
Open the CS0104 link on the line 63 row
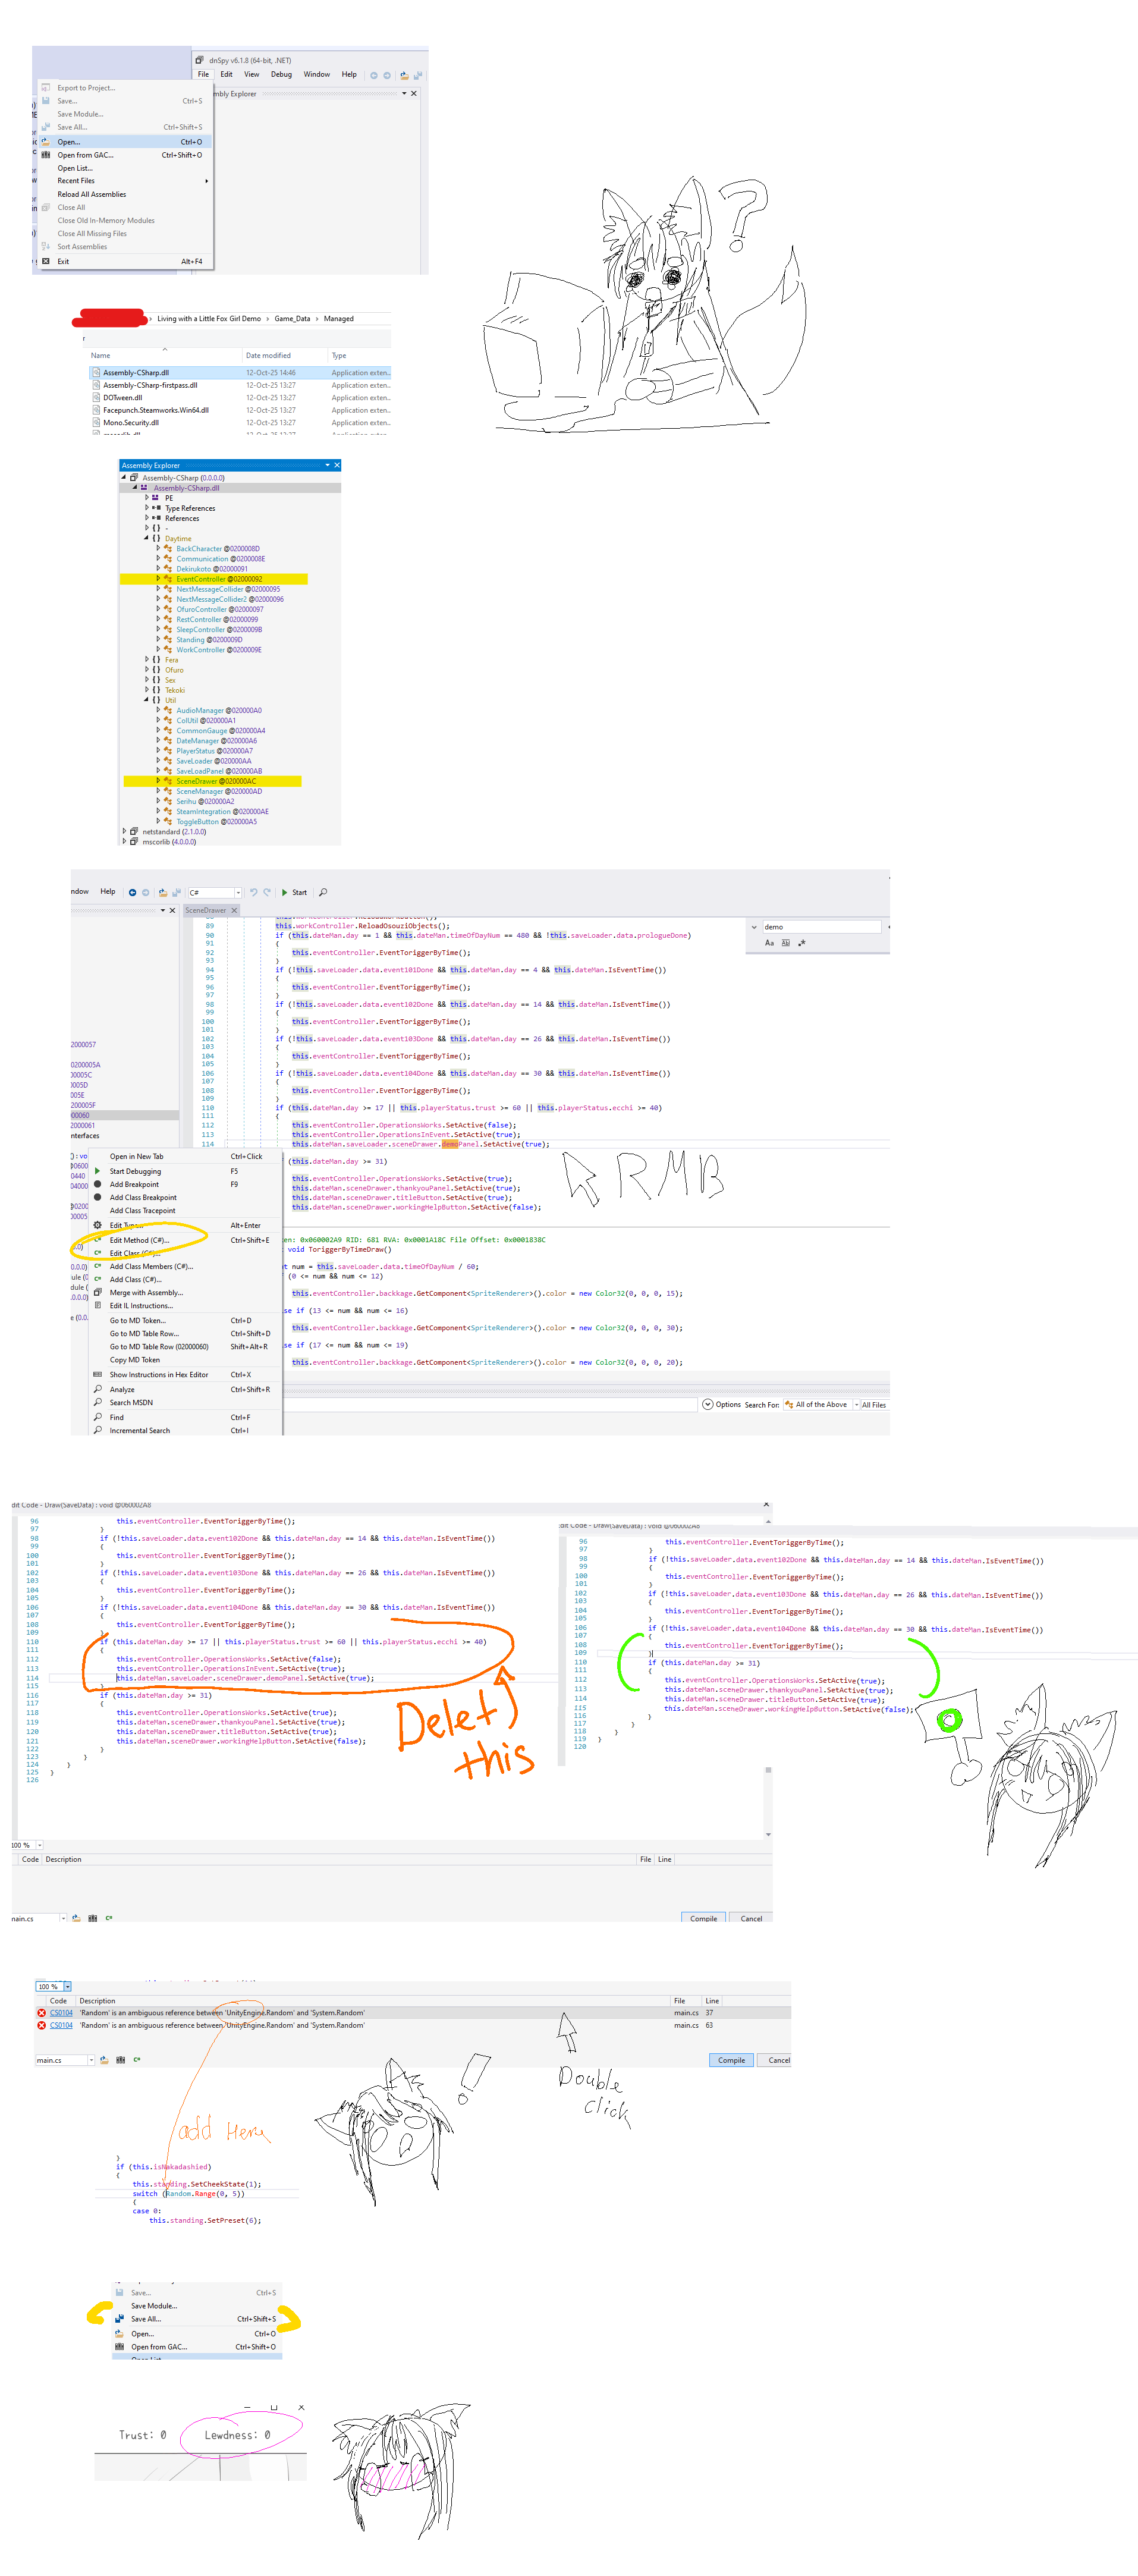click(61, 2025)
